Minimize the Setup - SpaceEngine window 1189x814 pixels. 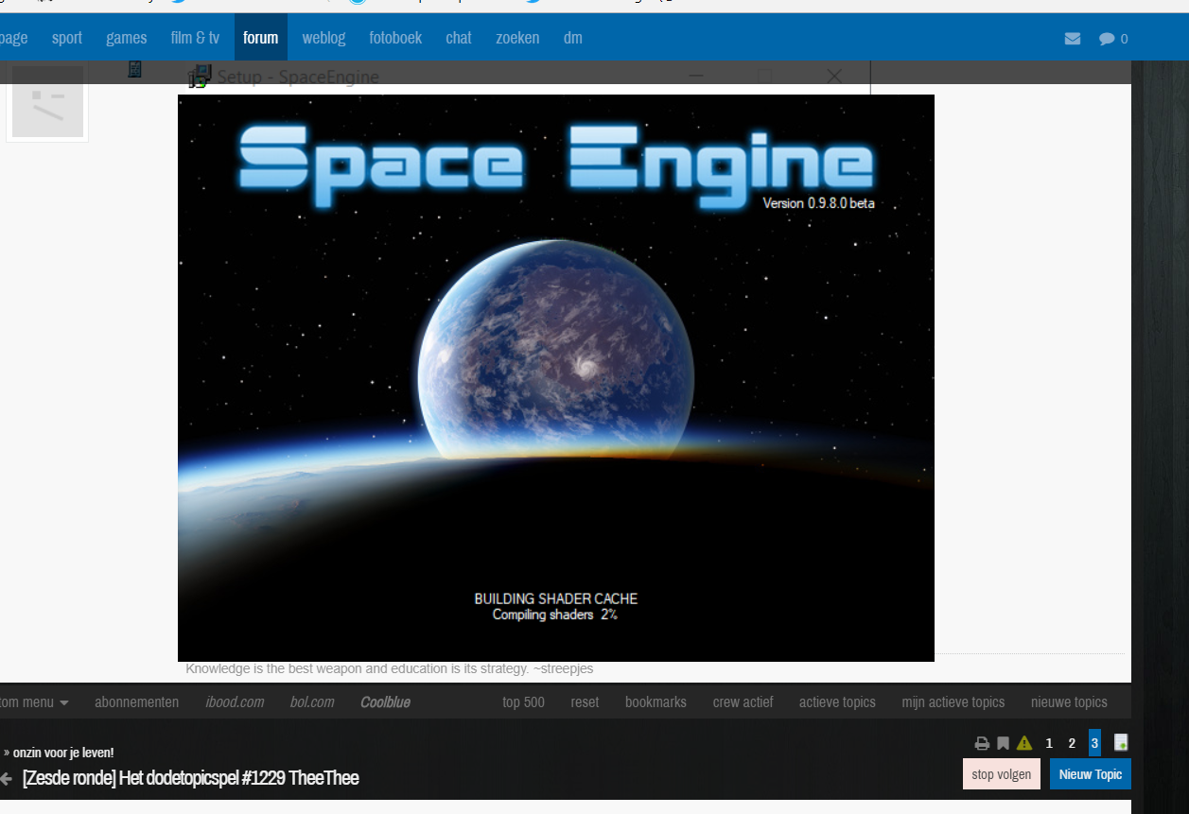click(696, 77)
